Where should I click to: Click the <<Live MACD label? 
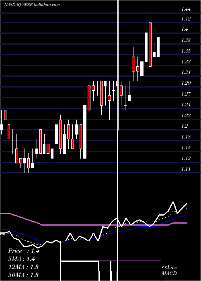click(x=169, y=270)
